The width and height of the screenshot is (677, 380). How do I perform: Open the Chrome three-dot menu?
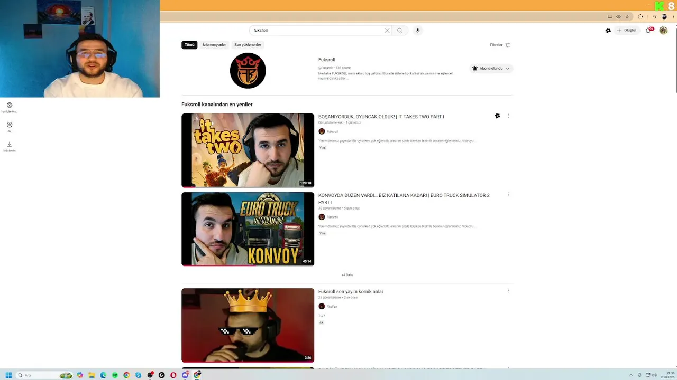coord(674,16)
